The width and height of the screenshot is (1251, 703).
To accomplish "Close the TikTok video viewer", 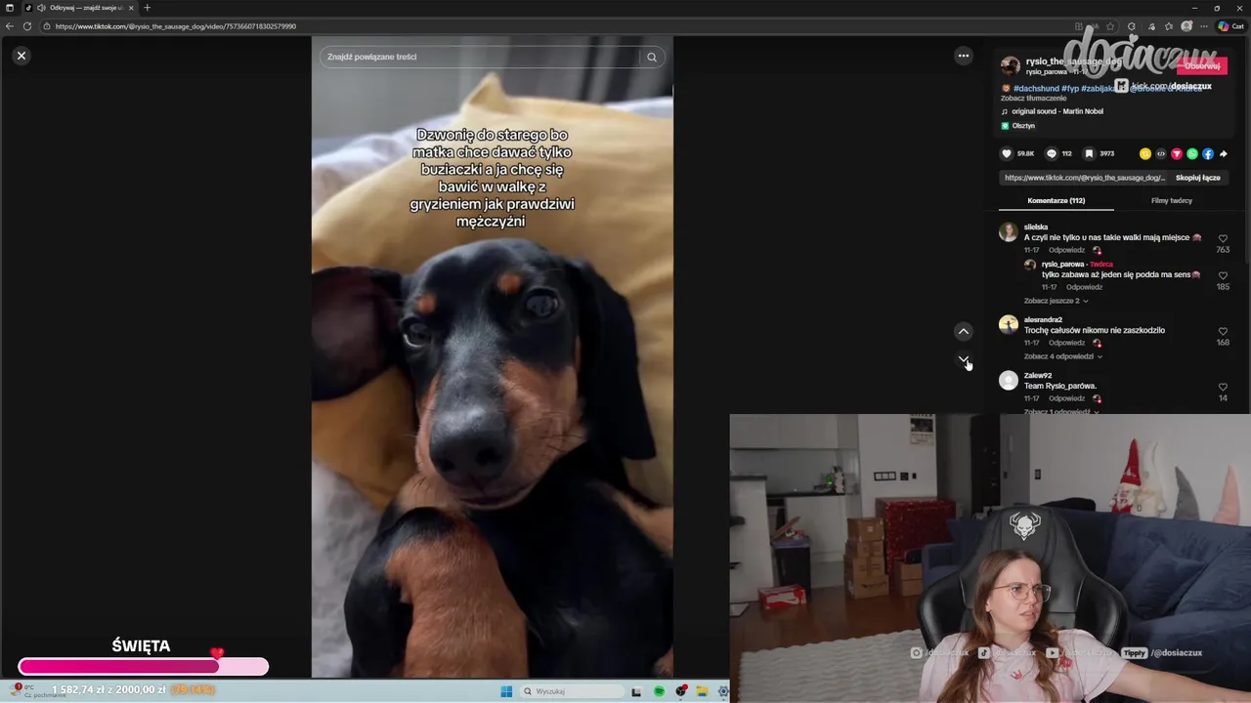I will coord(22,56).
